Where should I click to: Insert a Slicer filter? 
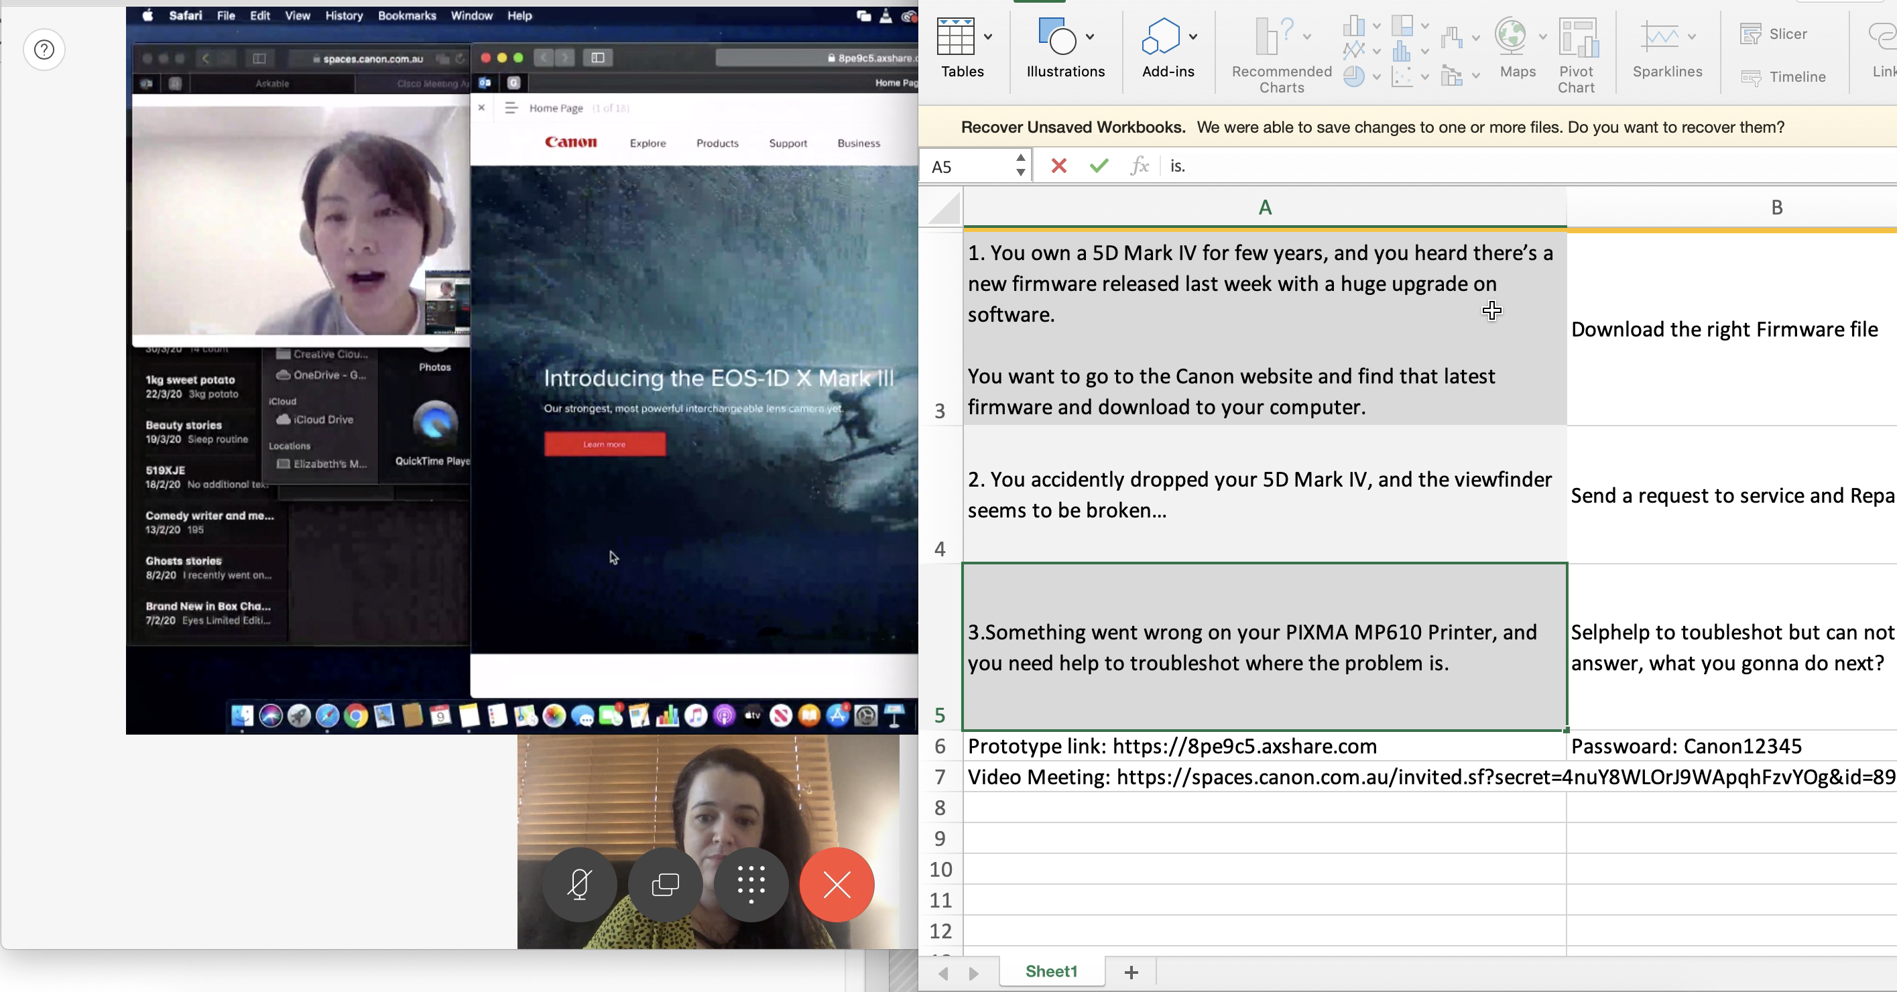click(1773, 34)
